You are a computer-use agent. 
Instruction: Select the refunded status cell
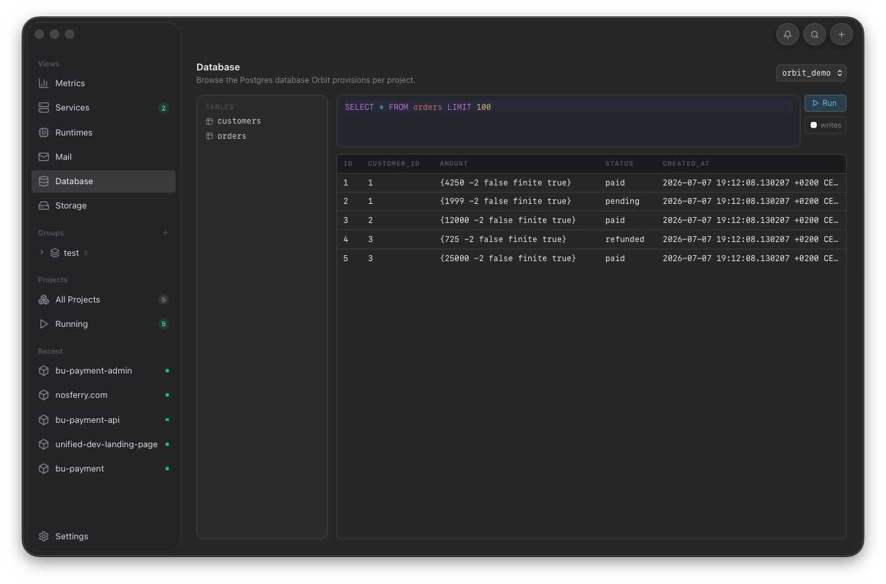(624, 239)
